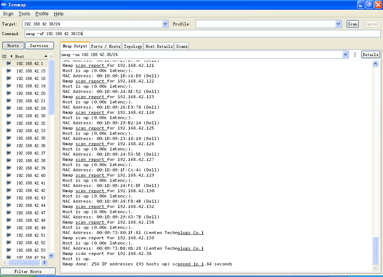The width and height of the screenshot is (383, 277).
Task: Open the Target dropdown arrow
Action: [165, 24]
